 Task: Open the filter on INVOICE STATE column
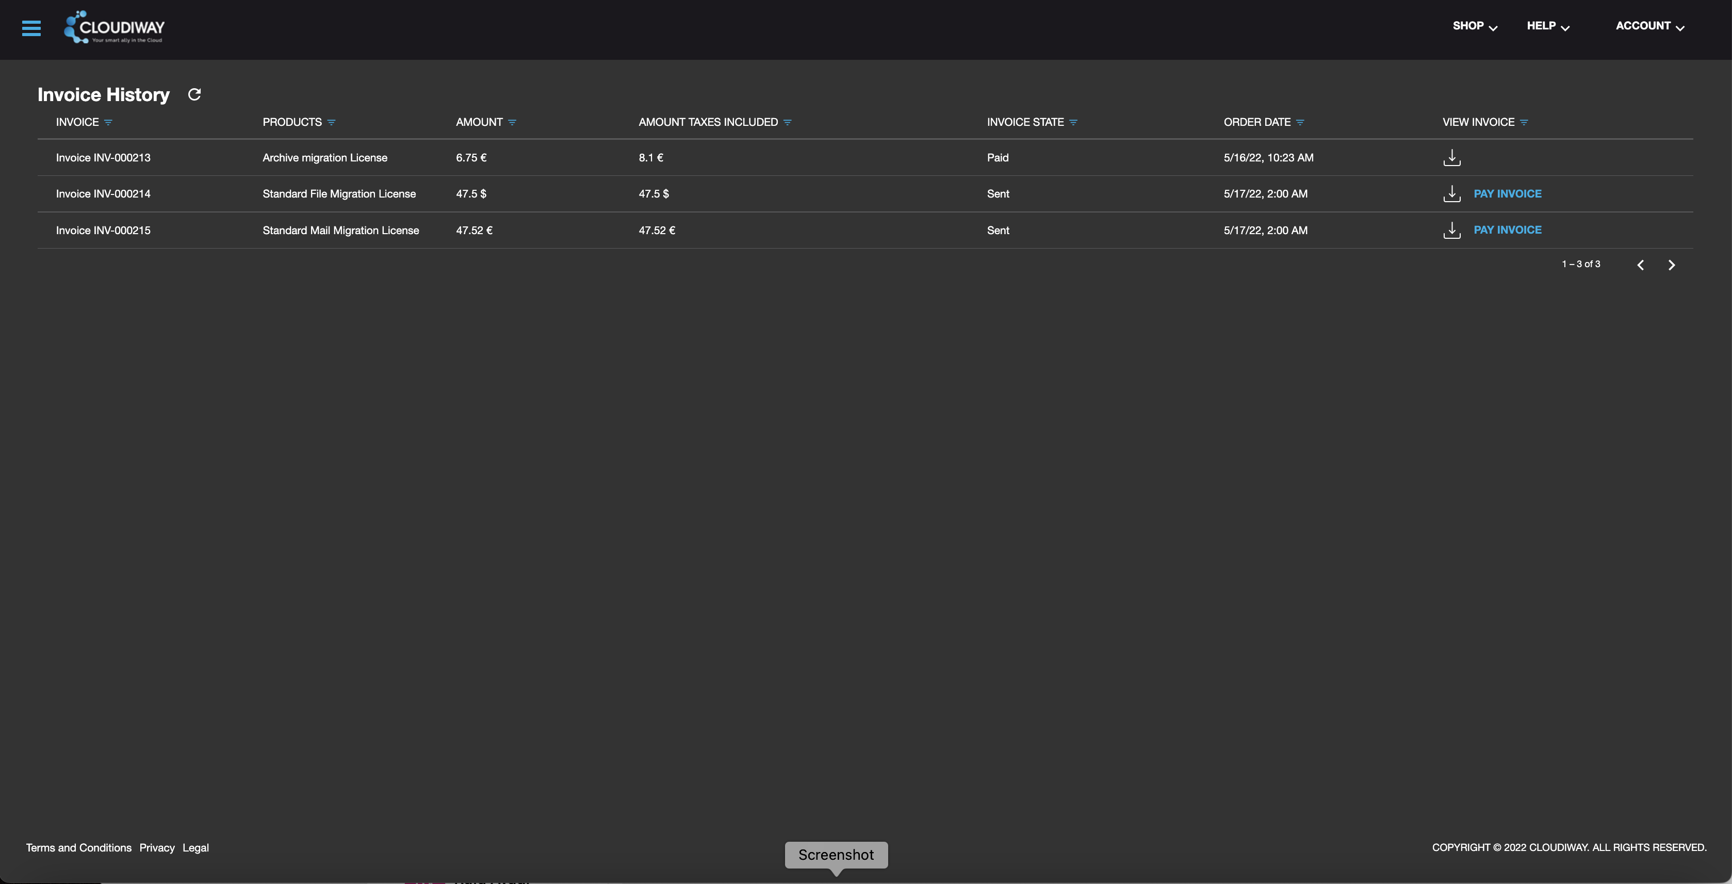[x=1073, y=122]
